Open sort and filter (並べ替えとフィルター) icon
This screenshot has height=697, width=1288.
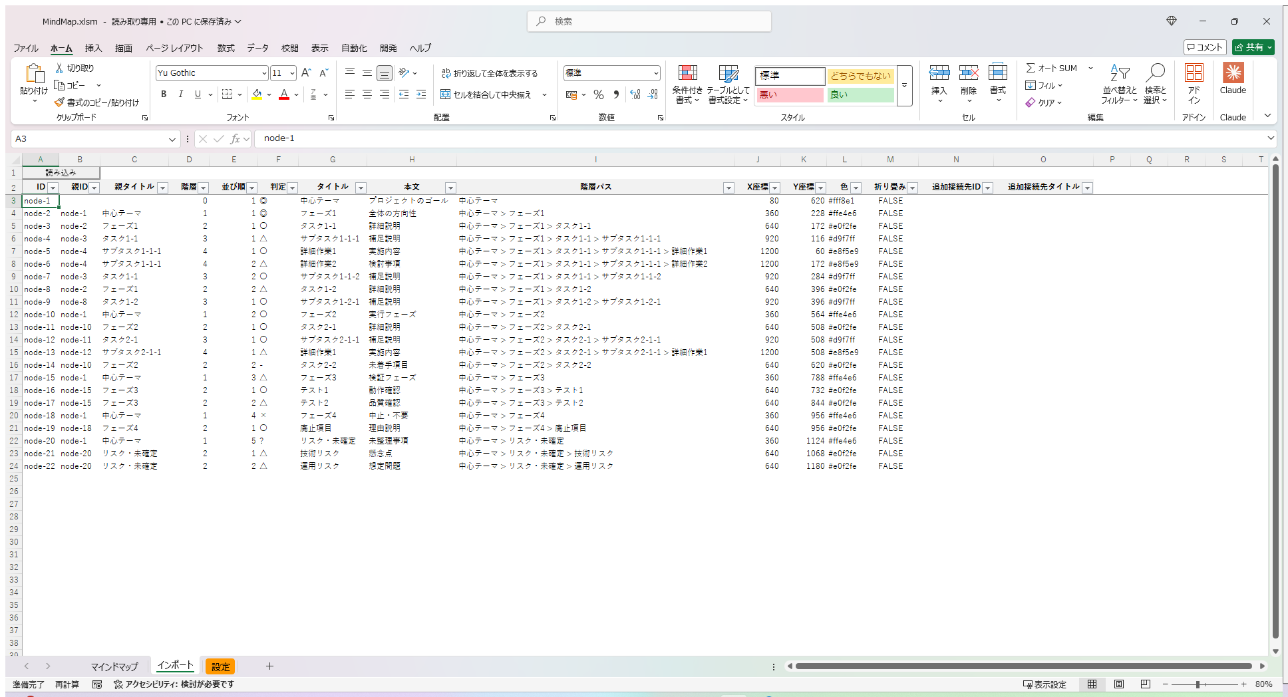tap(1120, 73)
